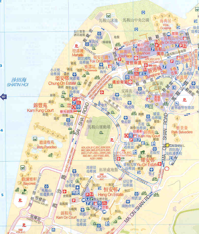
Task: Click the no-entry sign on Hang Hong Street
Action: [120, 179]
